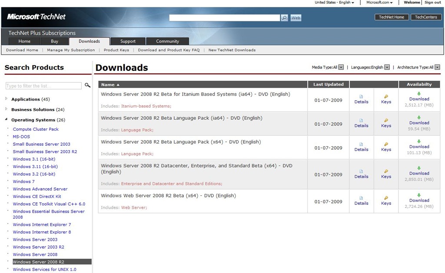
Task: Click Sign out link
Action: (x=432, y=2)
